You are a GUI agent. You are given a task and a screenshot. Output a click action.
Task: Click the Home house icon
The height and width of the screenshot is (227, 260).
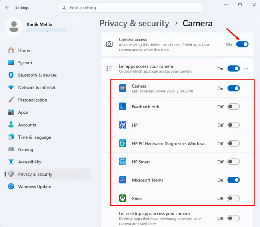tap(11, 50)
